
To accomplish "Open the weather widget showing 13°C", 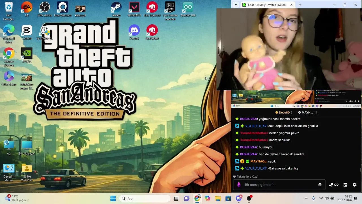I will point(17,198).
